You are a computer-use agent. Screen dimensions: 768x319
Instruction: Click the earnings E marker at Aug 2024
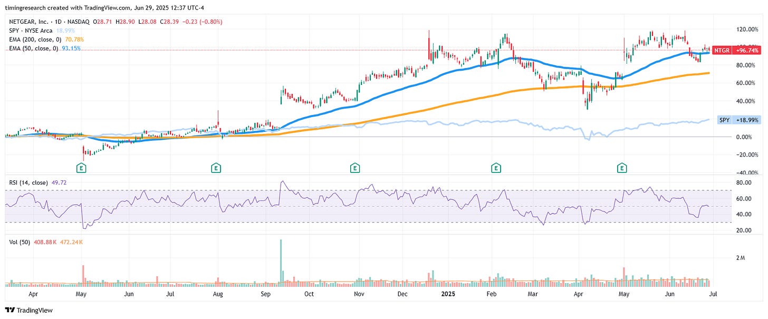[x=216, y=168]
